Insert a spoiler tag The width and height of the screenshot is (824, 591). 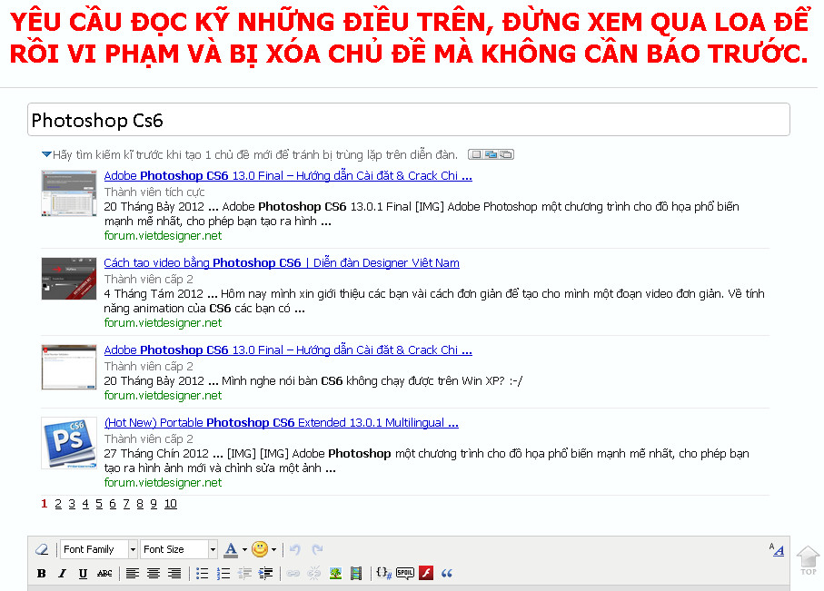(x=405, y=573)
